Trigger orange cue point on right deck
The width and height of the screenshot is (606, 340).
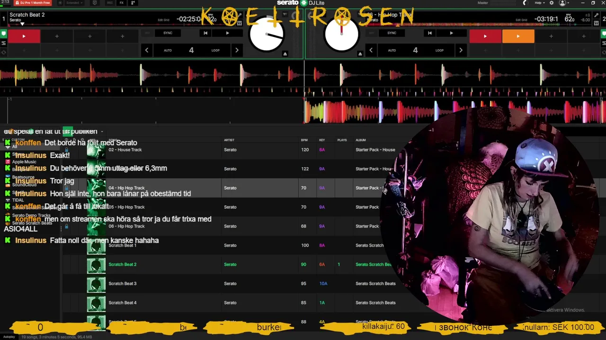click(518, 36)
